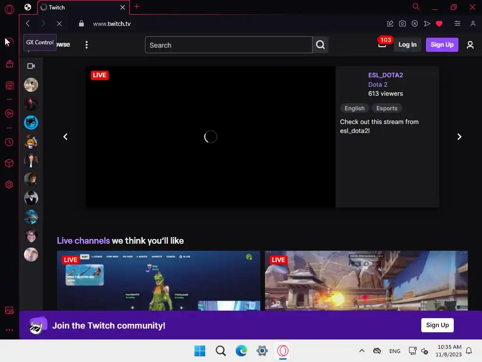Go back to the previous page

pyautogui.click(x=28, y=24)
